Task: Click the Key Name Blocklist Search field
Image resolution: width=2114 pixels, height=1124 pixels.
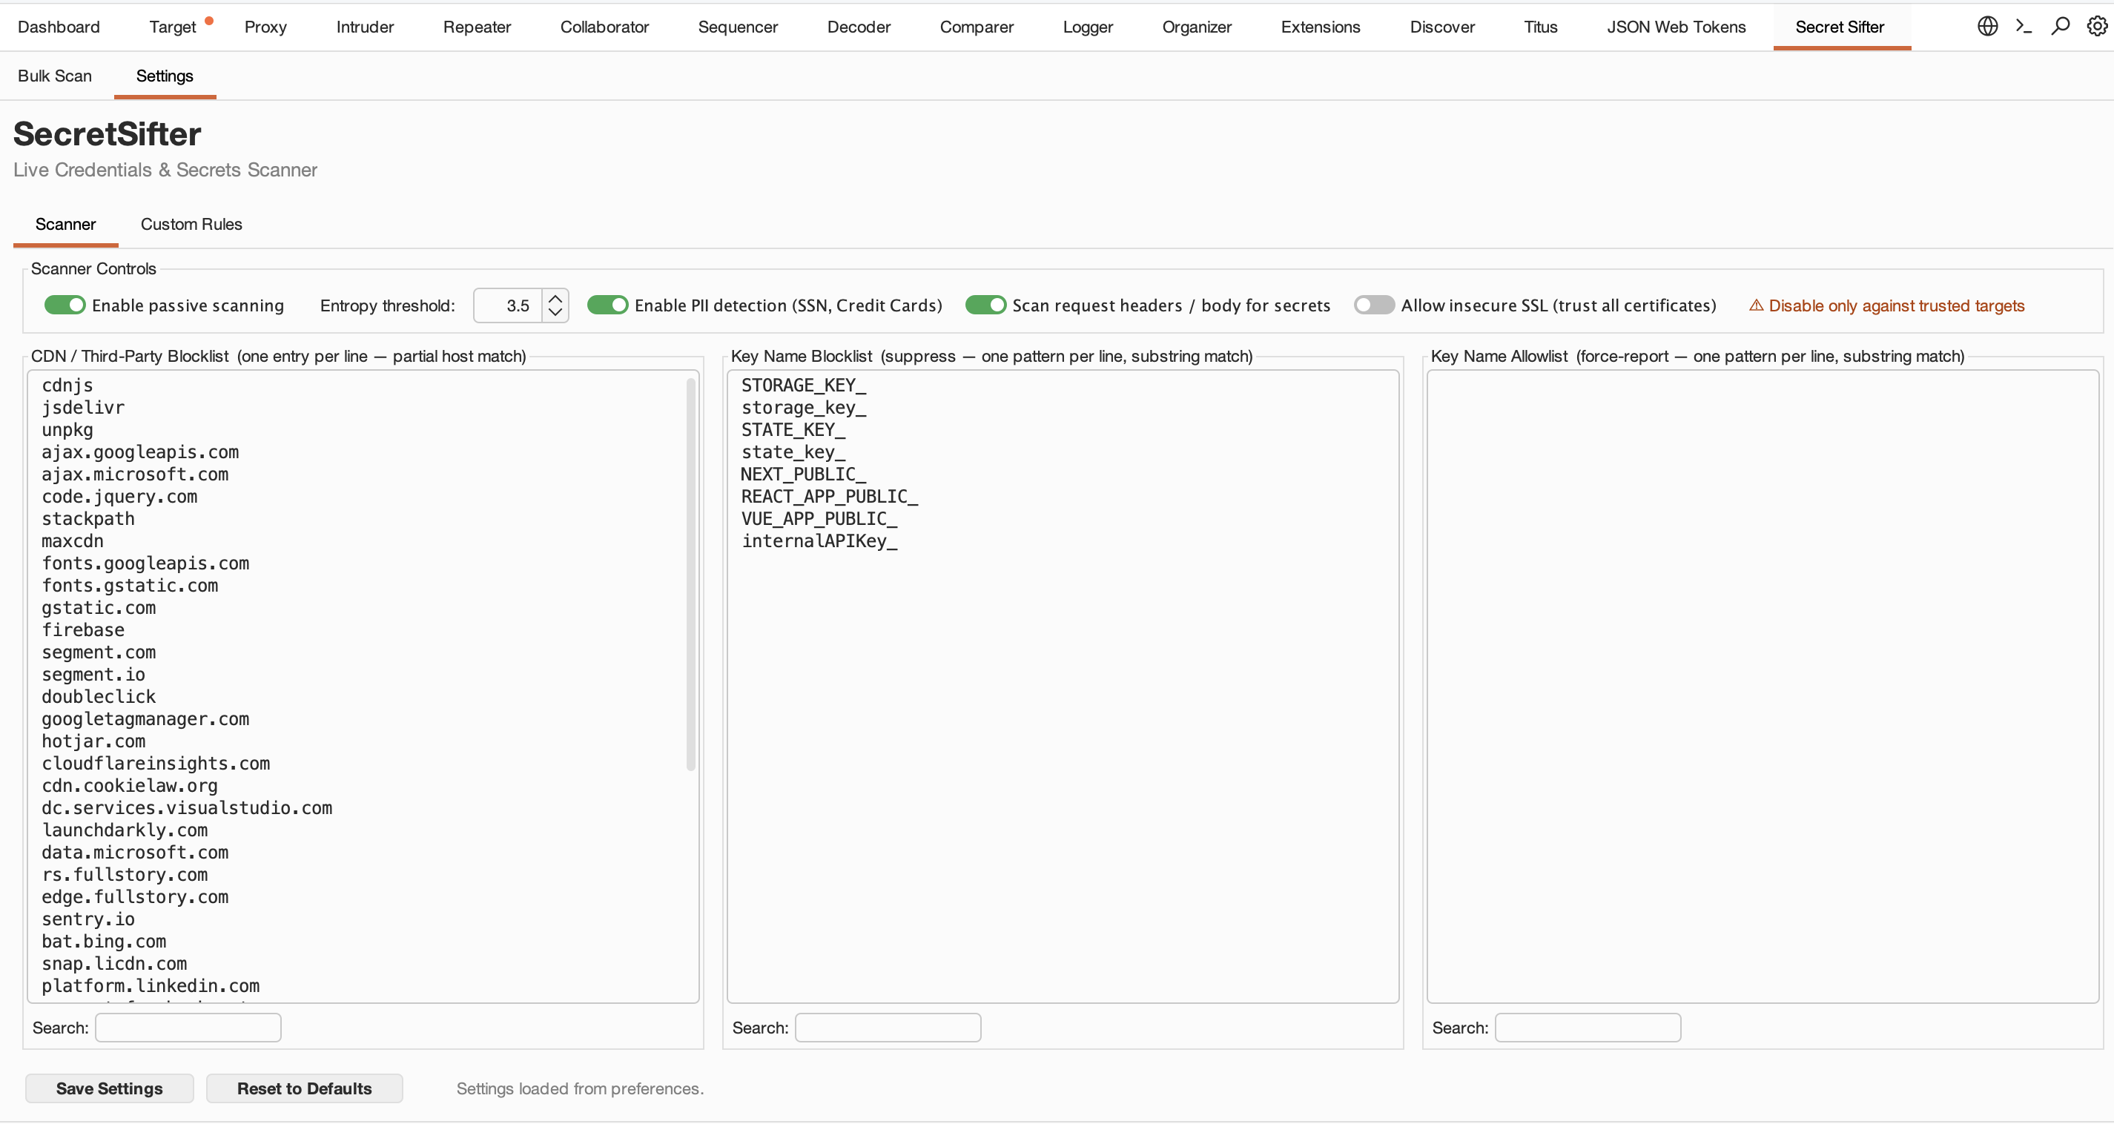Action: [x=888, y=1027]
